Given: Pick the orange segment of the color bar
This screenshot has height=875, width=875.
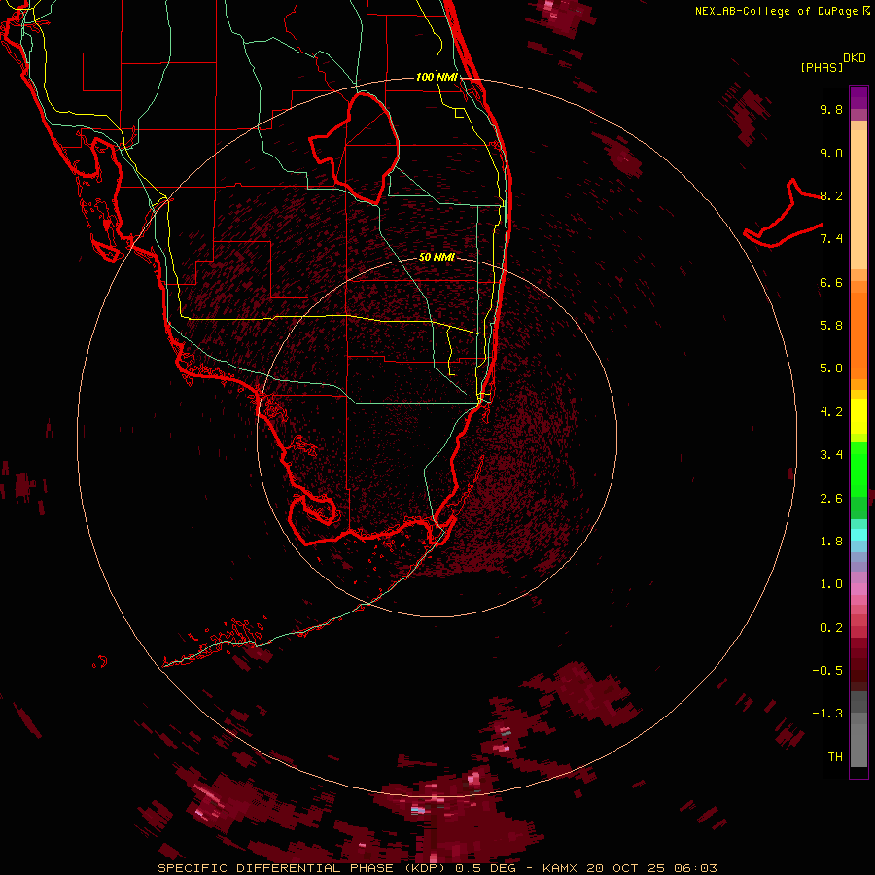Looking at the screenshot, I should (858, 334).
